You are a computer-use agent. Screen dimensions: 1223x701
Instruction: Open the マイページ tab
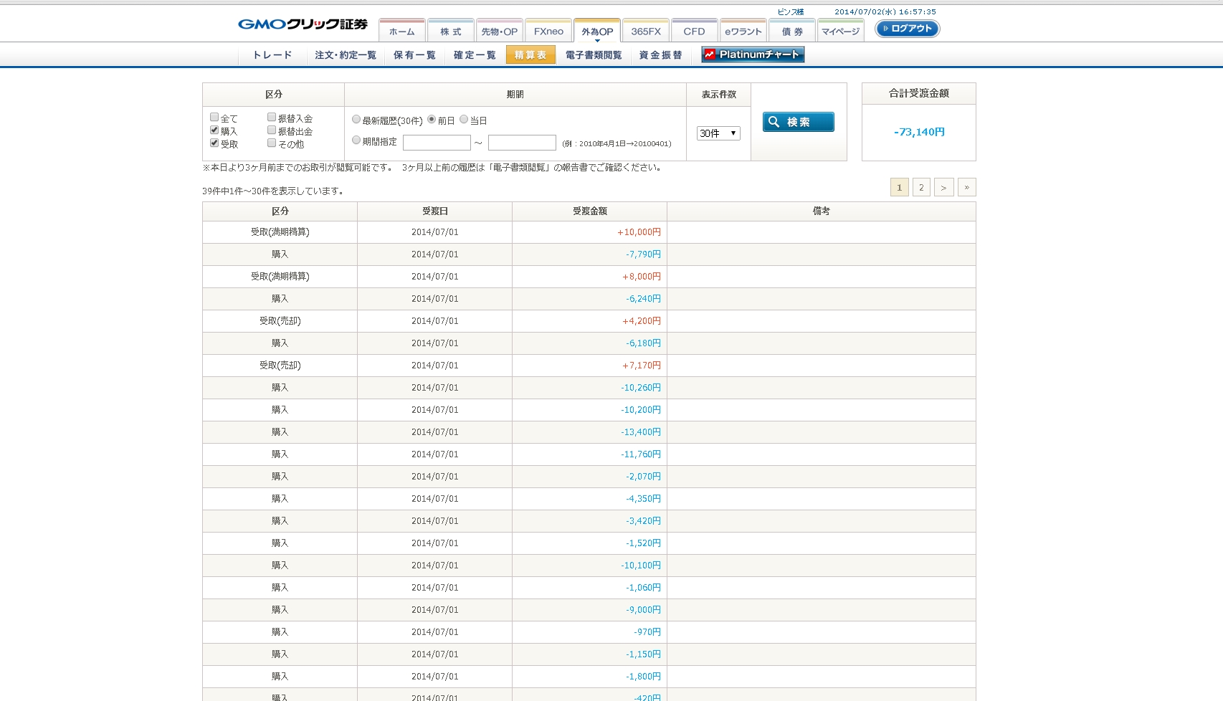841,31
